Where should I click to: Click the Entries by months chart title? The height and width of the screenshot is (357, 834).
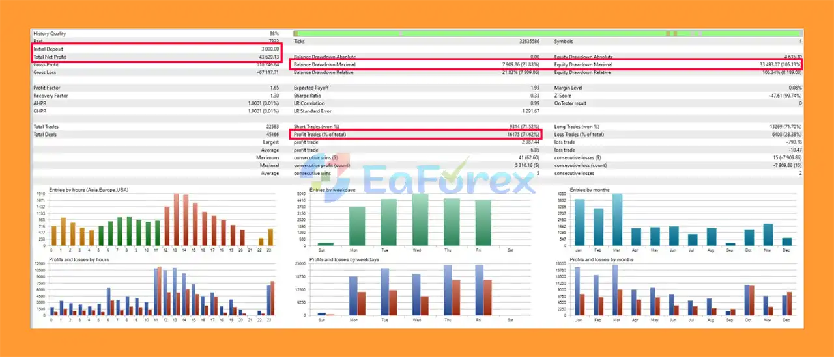[591, 190]
